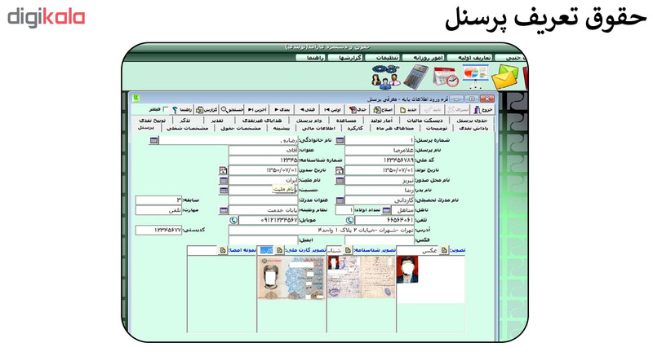The image size is (653, 356).
Task: Go to قبلی (previous) record
Action: coord(308,110)
